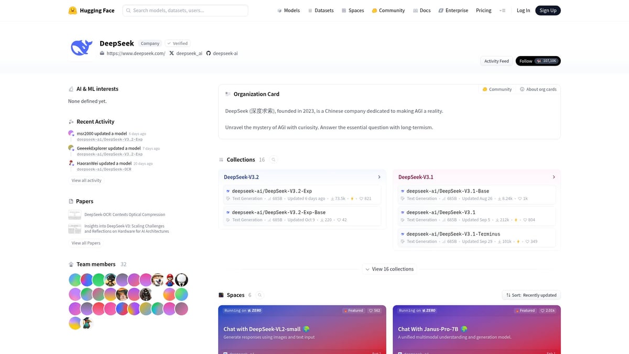The image size is (629, 354).
Task: Click the 562 likes badge on DeepSeek-VL2-small
Action: pos(374,310)
